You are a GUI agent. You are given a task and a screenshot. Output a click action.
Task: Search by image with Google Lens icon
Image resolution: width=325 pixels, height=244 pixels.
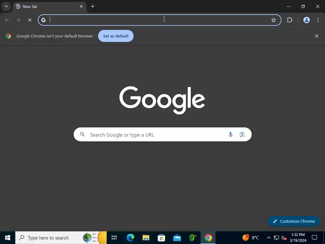coord(242,134)
